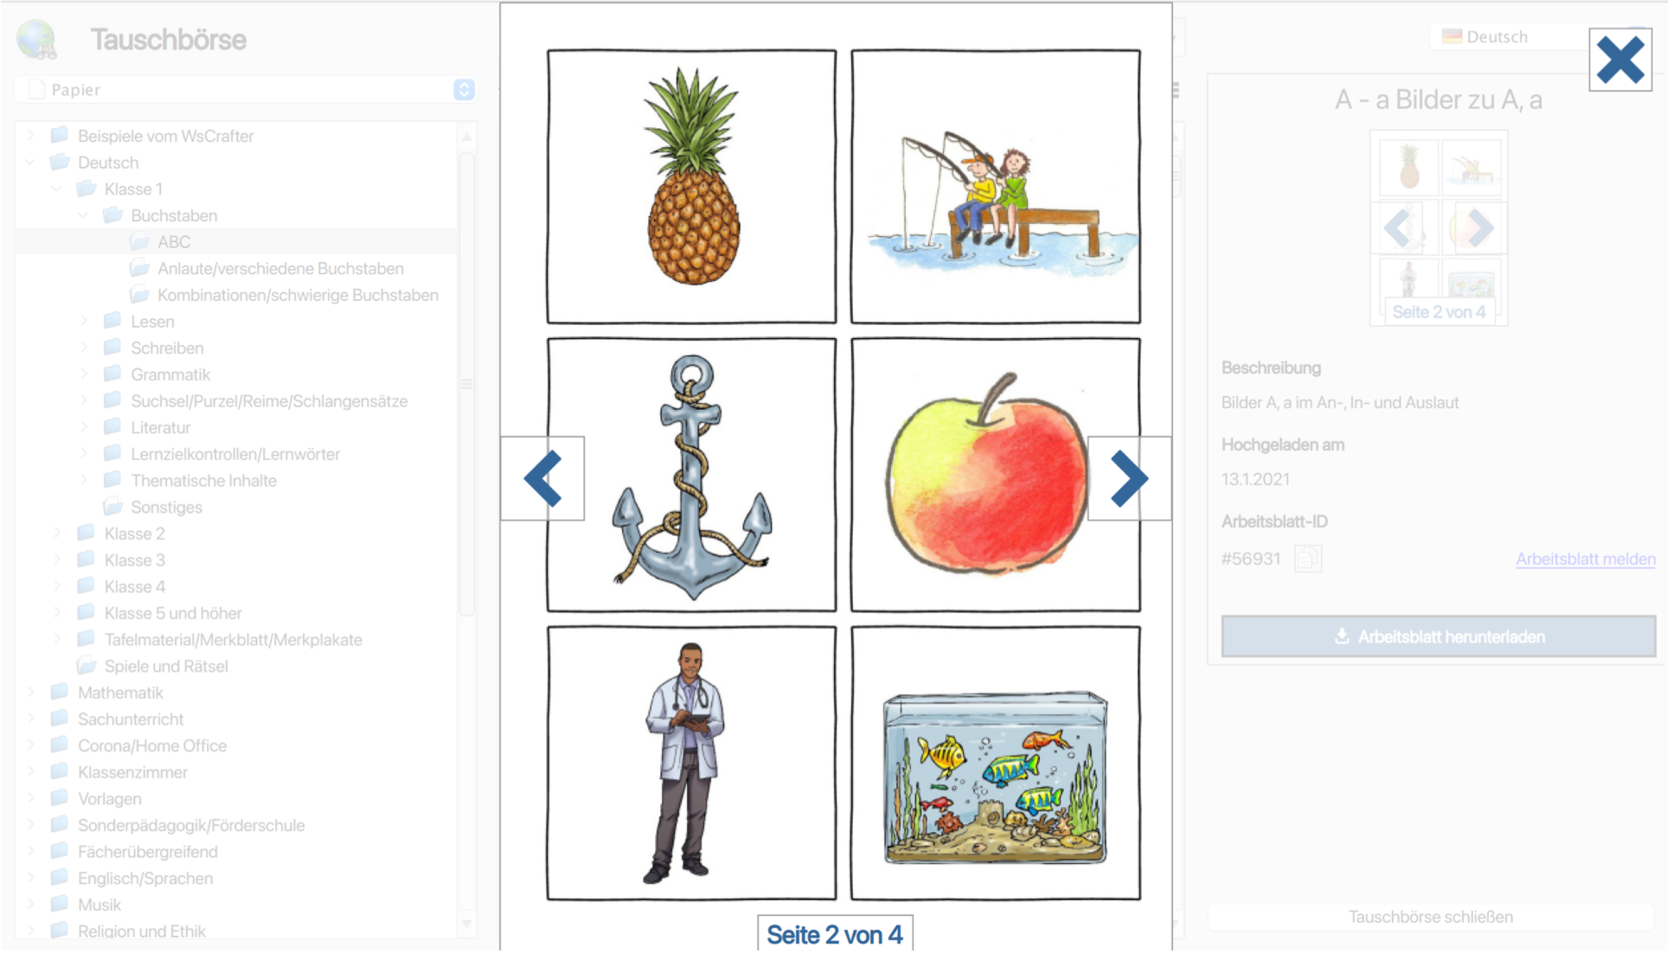Viewport: 1668px width, 953px height.
Task: Expand the Klasse 2 folder
Action: 58,534
